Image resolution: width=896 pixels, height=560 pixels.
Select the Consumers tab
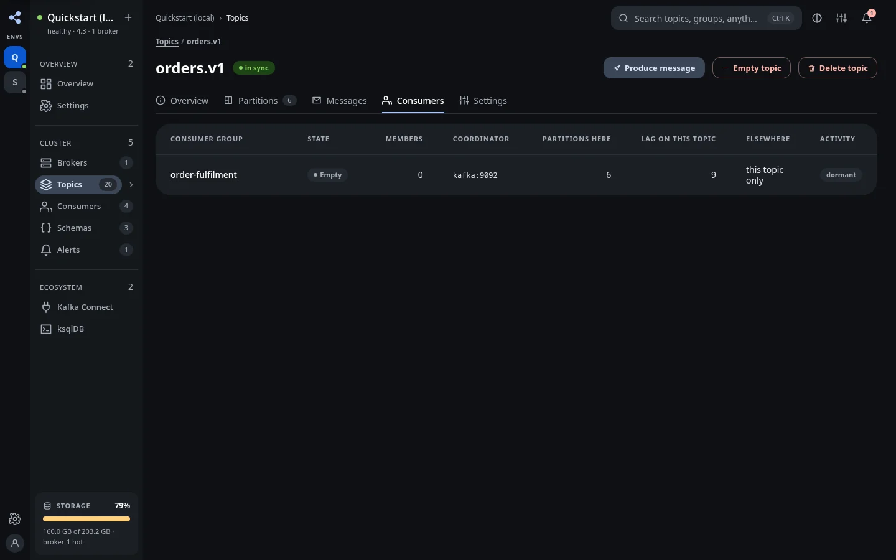(x=413, y=101)
